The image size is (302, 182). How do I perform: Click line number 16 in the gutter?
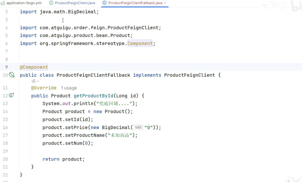[x=5, y=127]
